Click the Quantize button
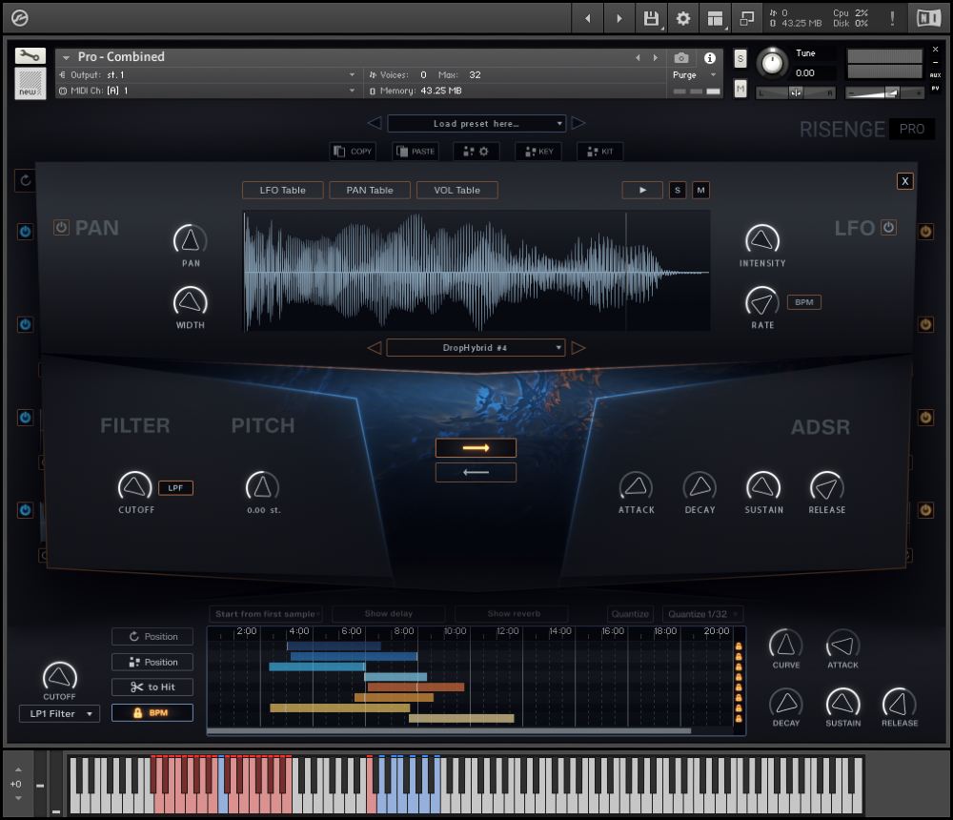The image size is (953, 820). [x=630, y=614]
